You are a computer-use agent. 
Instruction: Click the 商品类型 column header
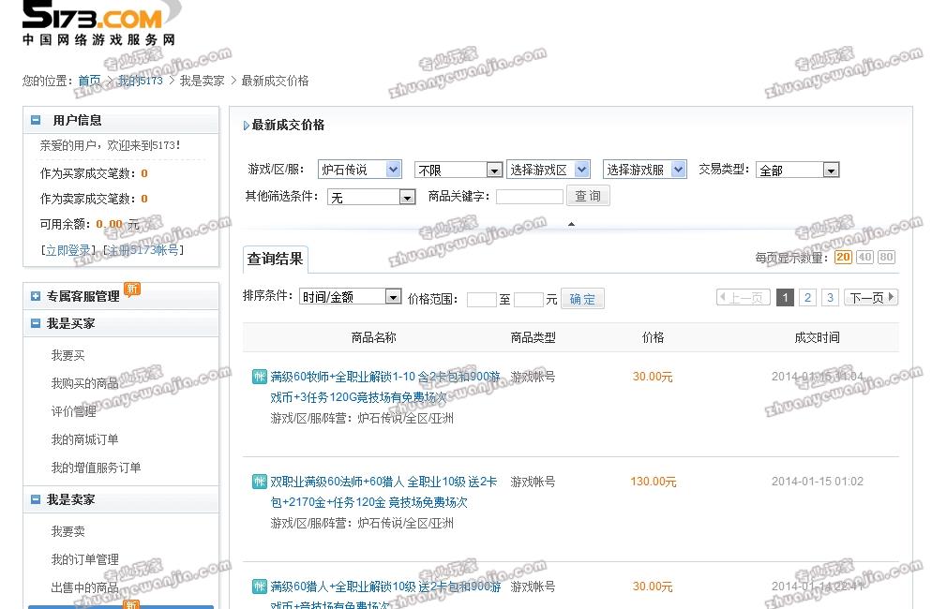[x=533, y=337]
